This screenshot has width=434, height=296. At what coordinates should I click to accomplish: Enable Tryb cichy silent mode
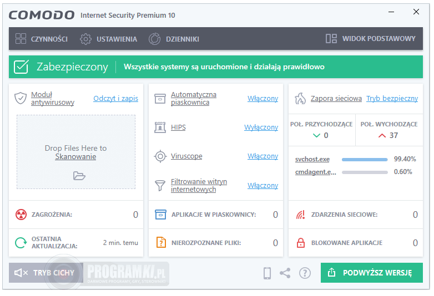pyautogui.click(x=46, y=273)
